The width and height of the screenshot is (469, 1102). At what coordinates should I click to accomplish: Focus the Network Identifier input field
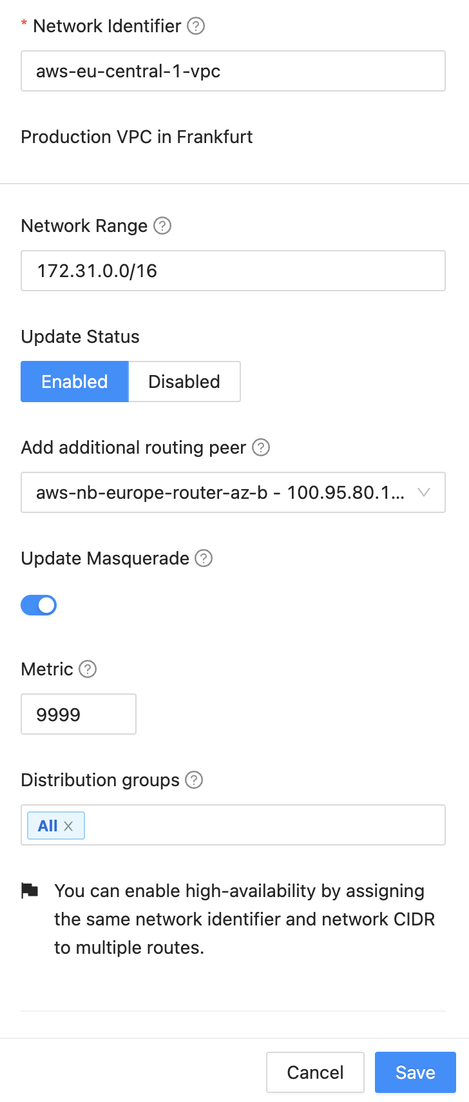coord(233,71)
